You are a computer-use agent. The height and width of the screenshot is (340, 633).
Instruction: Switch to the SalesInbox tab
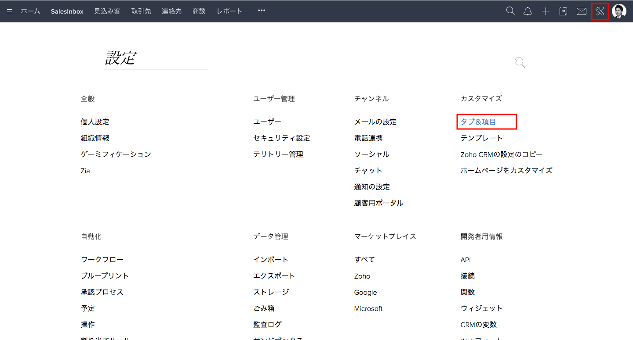pos(67,11)
